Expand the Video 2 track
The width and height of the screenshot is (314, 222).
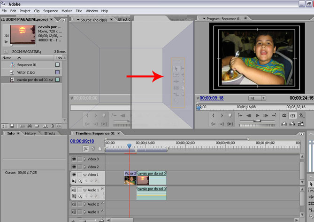tap(85, 167)
